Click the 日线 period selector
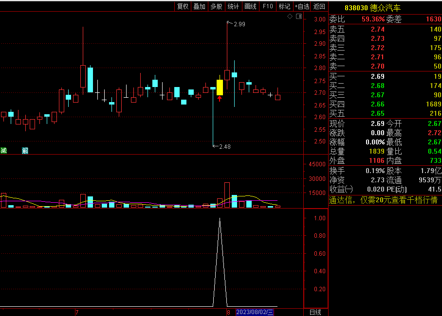This screenshot has width=442, height=316. [x=315, y=312]
